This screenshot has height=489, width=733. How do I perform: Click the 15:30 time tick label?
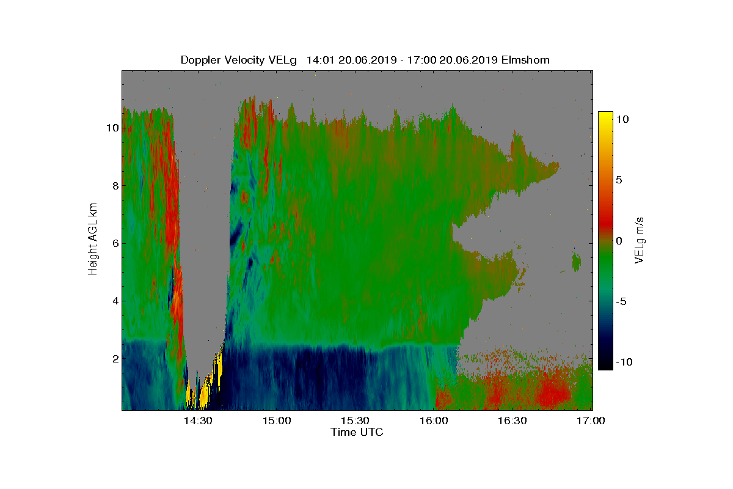tap(355, 421)
